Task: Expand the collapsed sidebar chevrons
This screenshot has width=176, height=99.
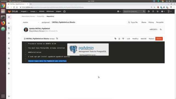Action: click(x=9, y=97)
